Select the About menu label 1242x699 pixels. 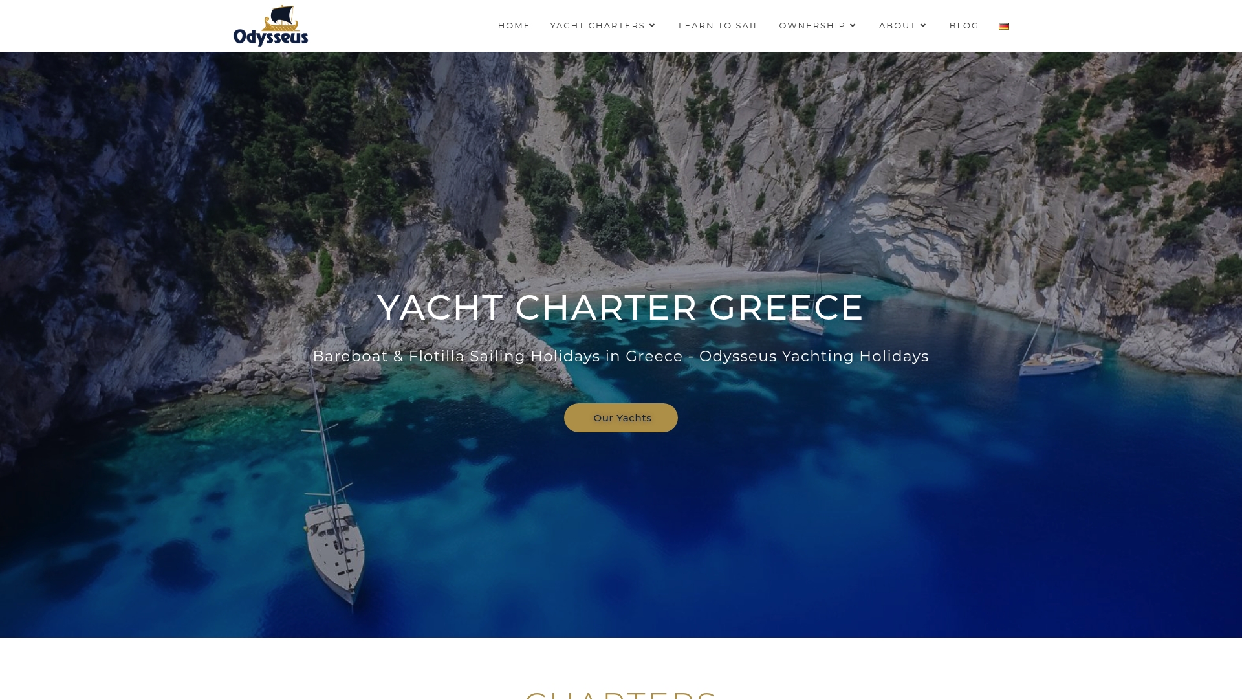pyautogui.click(x=897, y=26)
